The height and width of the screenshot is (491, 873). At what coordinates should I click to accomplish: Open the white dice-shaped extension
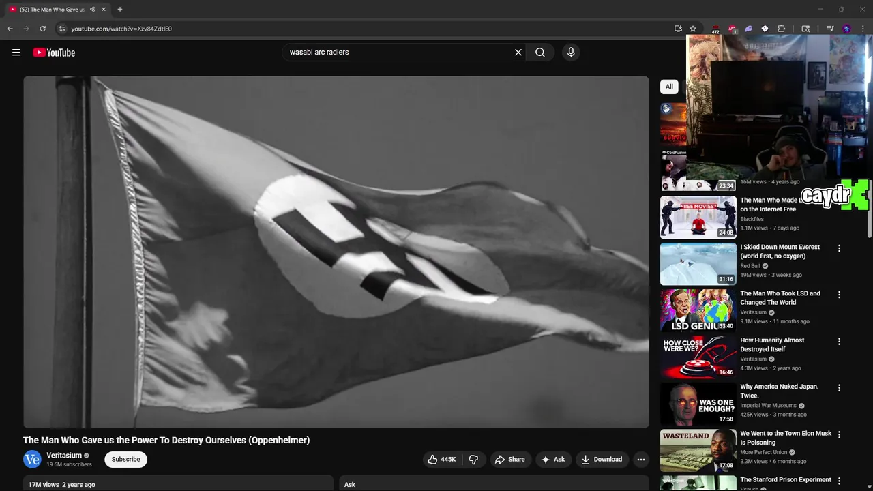coord(765,29)
